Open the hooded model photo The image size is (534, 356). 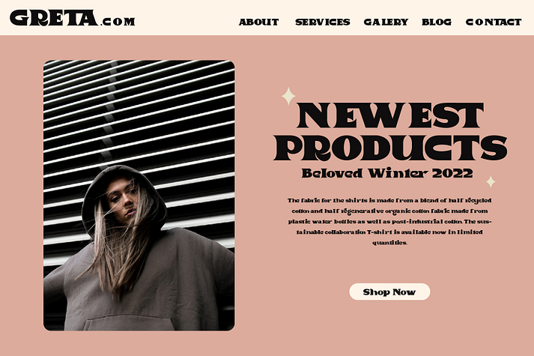139,196
